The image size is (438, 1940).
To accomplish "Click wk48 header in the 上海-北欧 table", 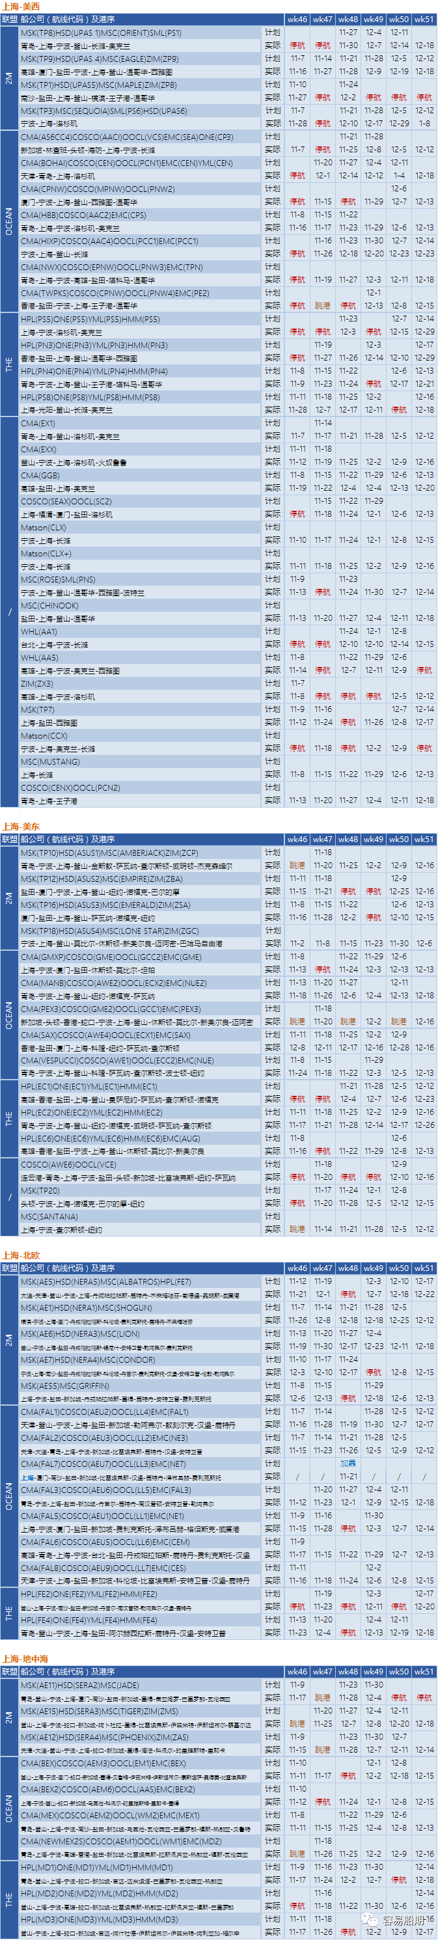I will pyautogui.click(x=348, y=1268).
